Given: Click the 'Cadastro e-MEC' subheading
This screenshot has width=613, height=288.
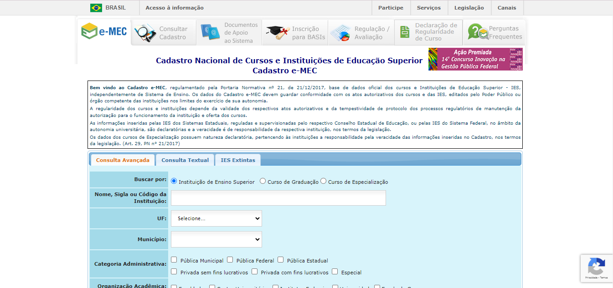Looking at the screenshot, I should (x=285, y=71).
